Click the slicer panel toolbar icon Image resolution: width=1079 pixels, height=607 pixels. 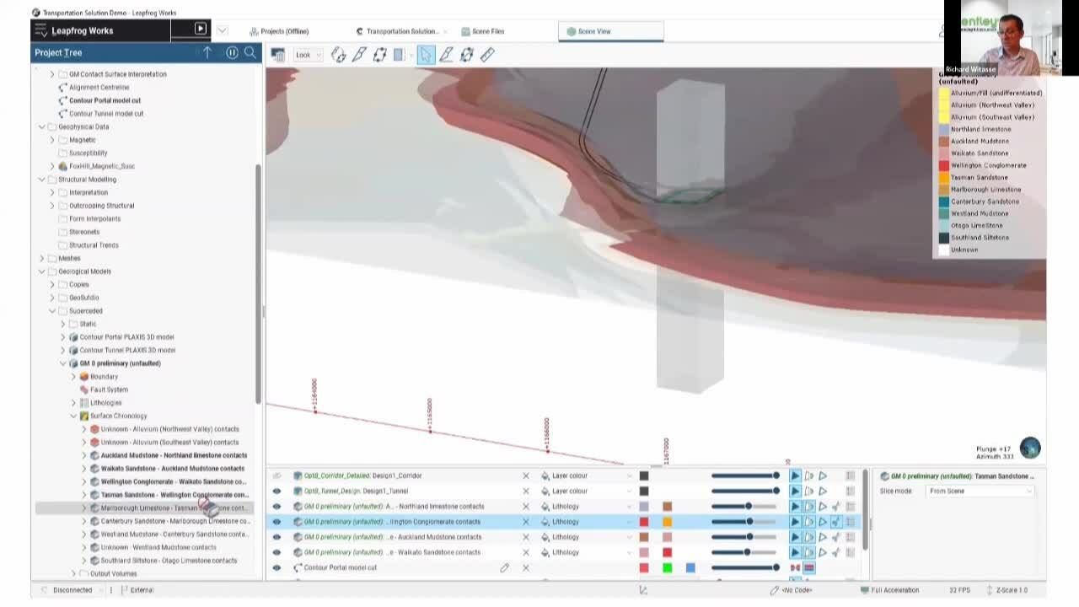pyautogui.click(x=400, y=55)
